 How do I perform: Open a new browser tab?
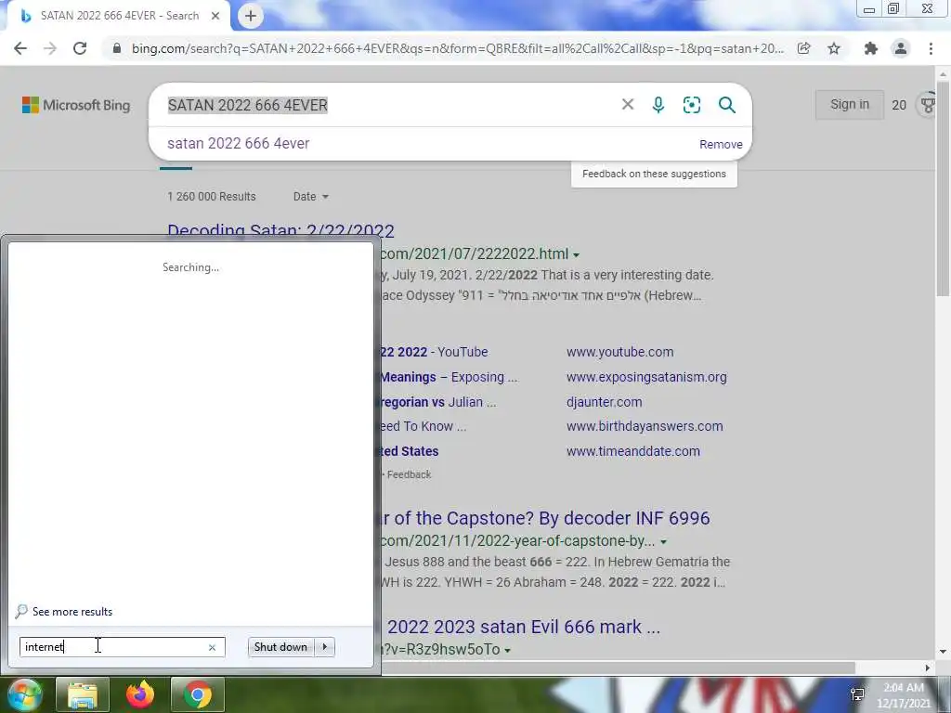click(251, 16)
